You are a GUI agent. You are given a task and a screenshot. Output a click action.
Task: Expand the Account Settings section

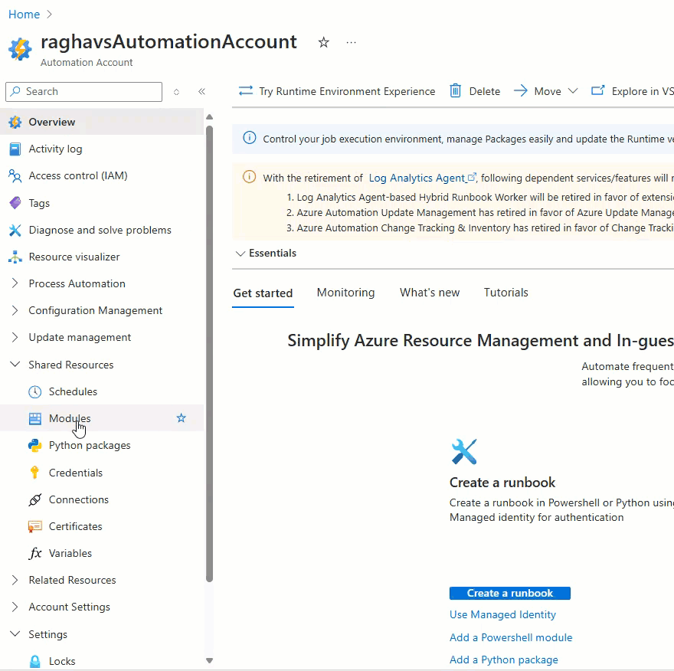coord(15,607)
